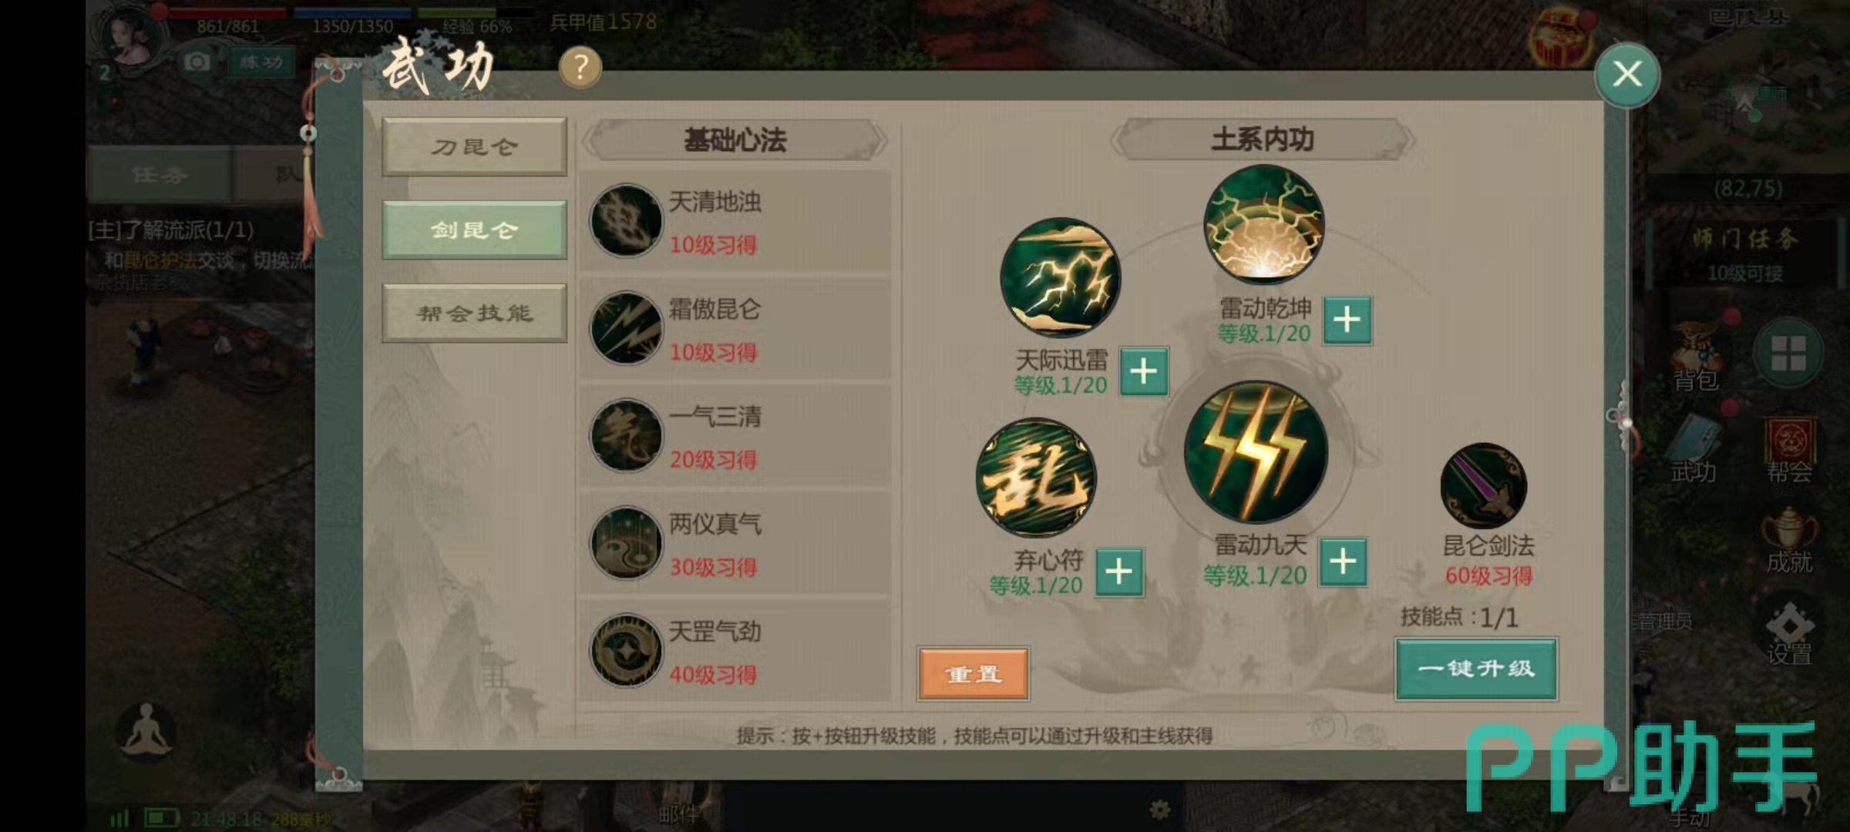Add a point to 天际迅雷 skill
Image resolution: width=1850 pixels, height=832 pixels.
point(1143,371)
